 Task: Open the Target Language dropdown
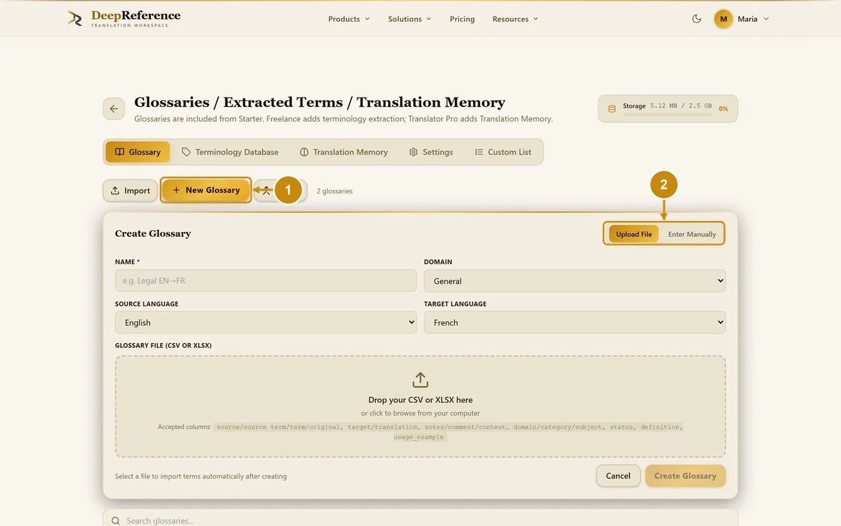pyautogui.click(x=575, y=322)
